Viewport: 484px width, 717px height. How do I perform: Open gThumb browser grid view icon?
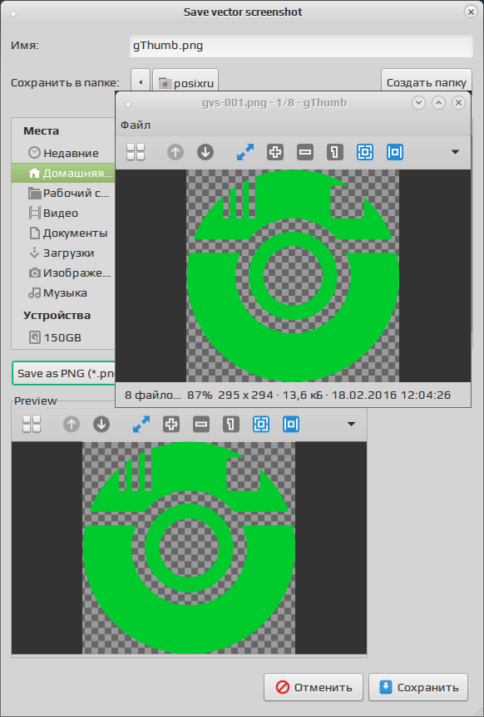[136, 152]
